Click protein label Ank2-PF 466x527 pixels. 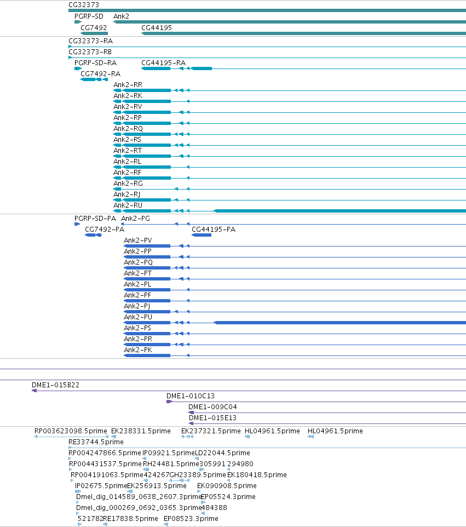coord(137,295)
